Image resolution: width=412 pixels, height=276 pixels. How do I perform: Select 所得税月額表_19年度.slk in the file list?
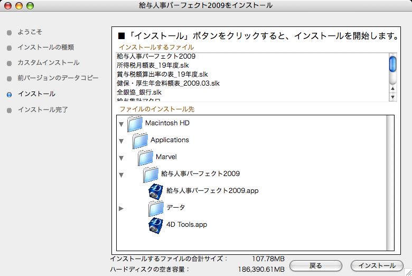coord(153,65)
